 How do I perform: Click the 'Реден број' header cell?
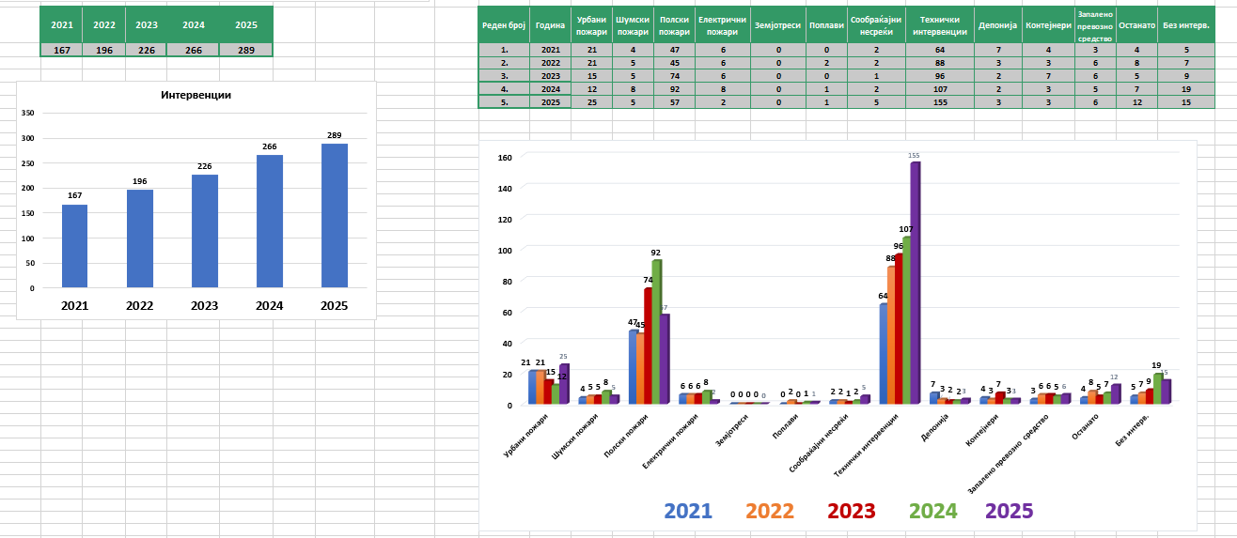pyautogui.click(x=503, y=26)
